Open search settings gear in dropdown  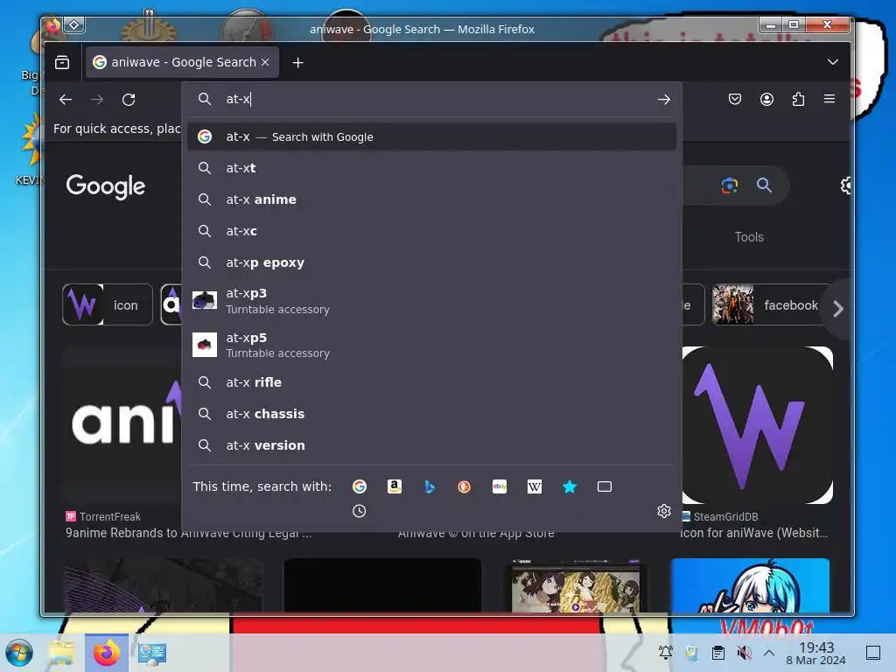pyautogui.click(x=663, y=511)
